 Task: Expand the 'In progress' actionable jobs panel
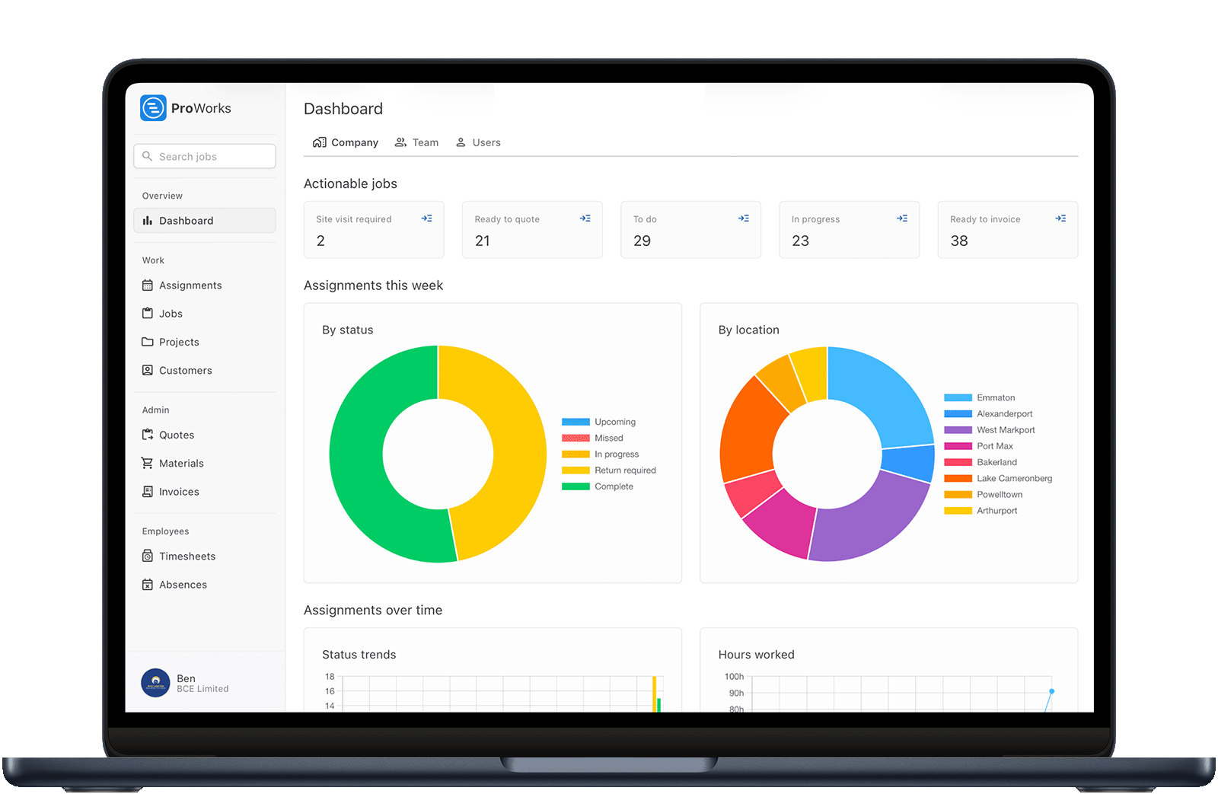[902, 218]
